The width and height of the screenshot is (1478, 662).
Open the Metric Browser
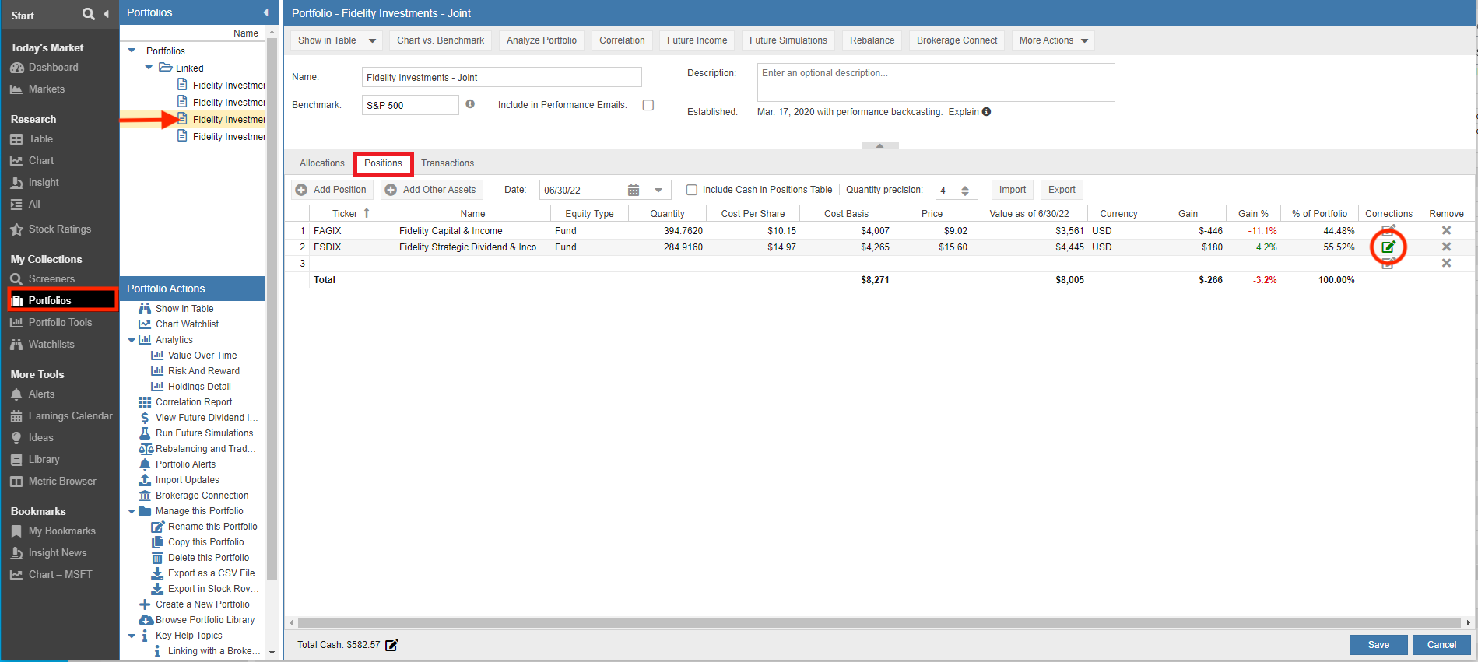(x=54, y=482)
